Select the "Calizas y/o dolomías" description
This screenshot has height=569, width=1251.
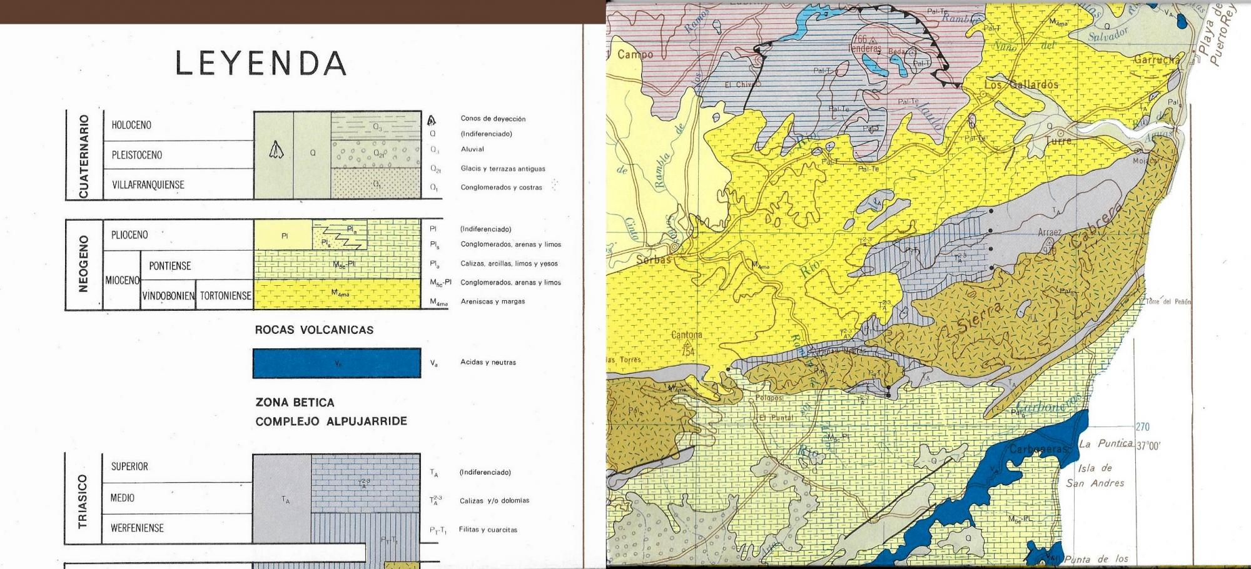click(494, 501)
